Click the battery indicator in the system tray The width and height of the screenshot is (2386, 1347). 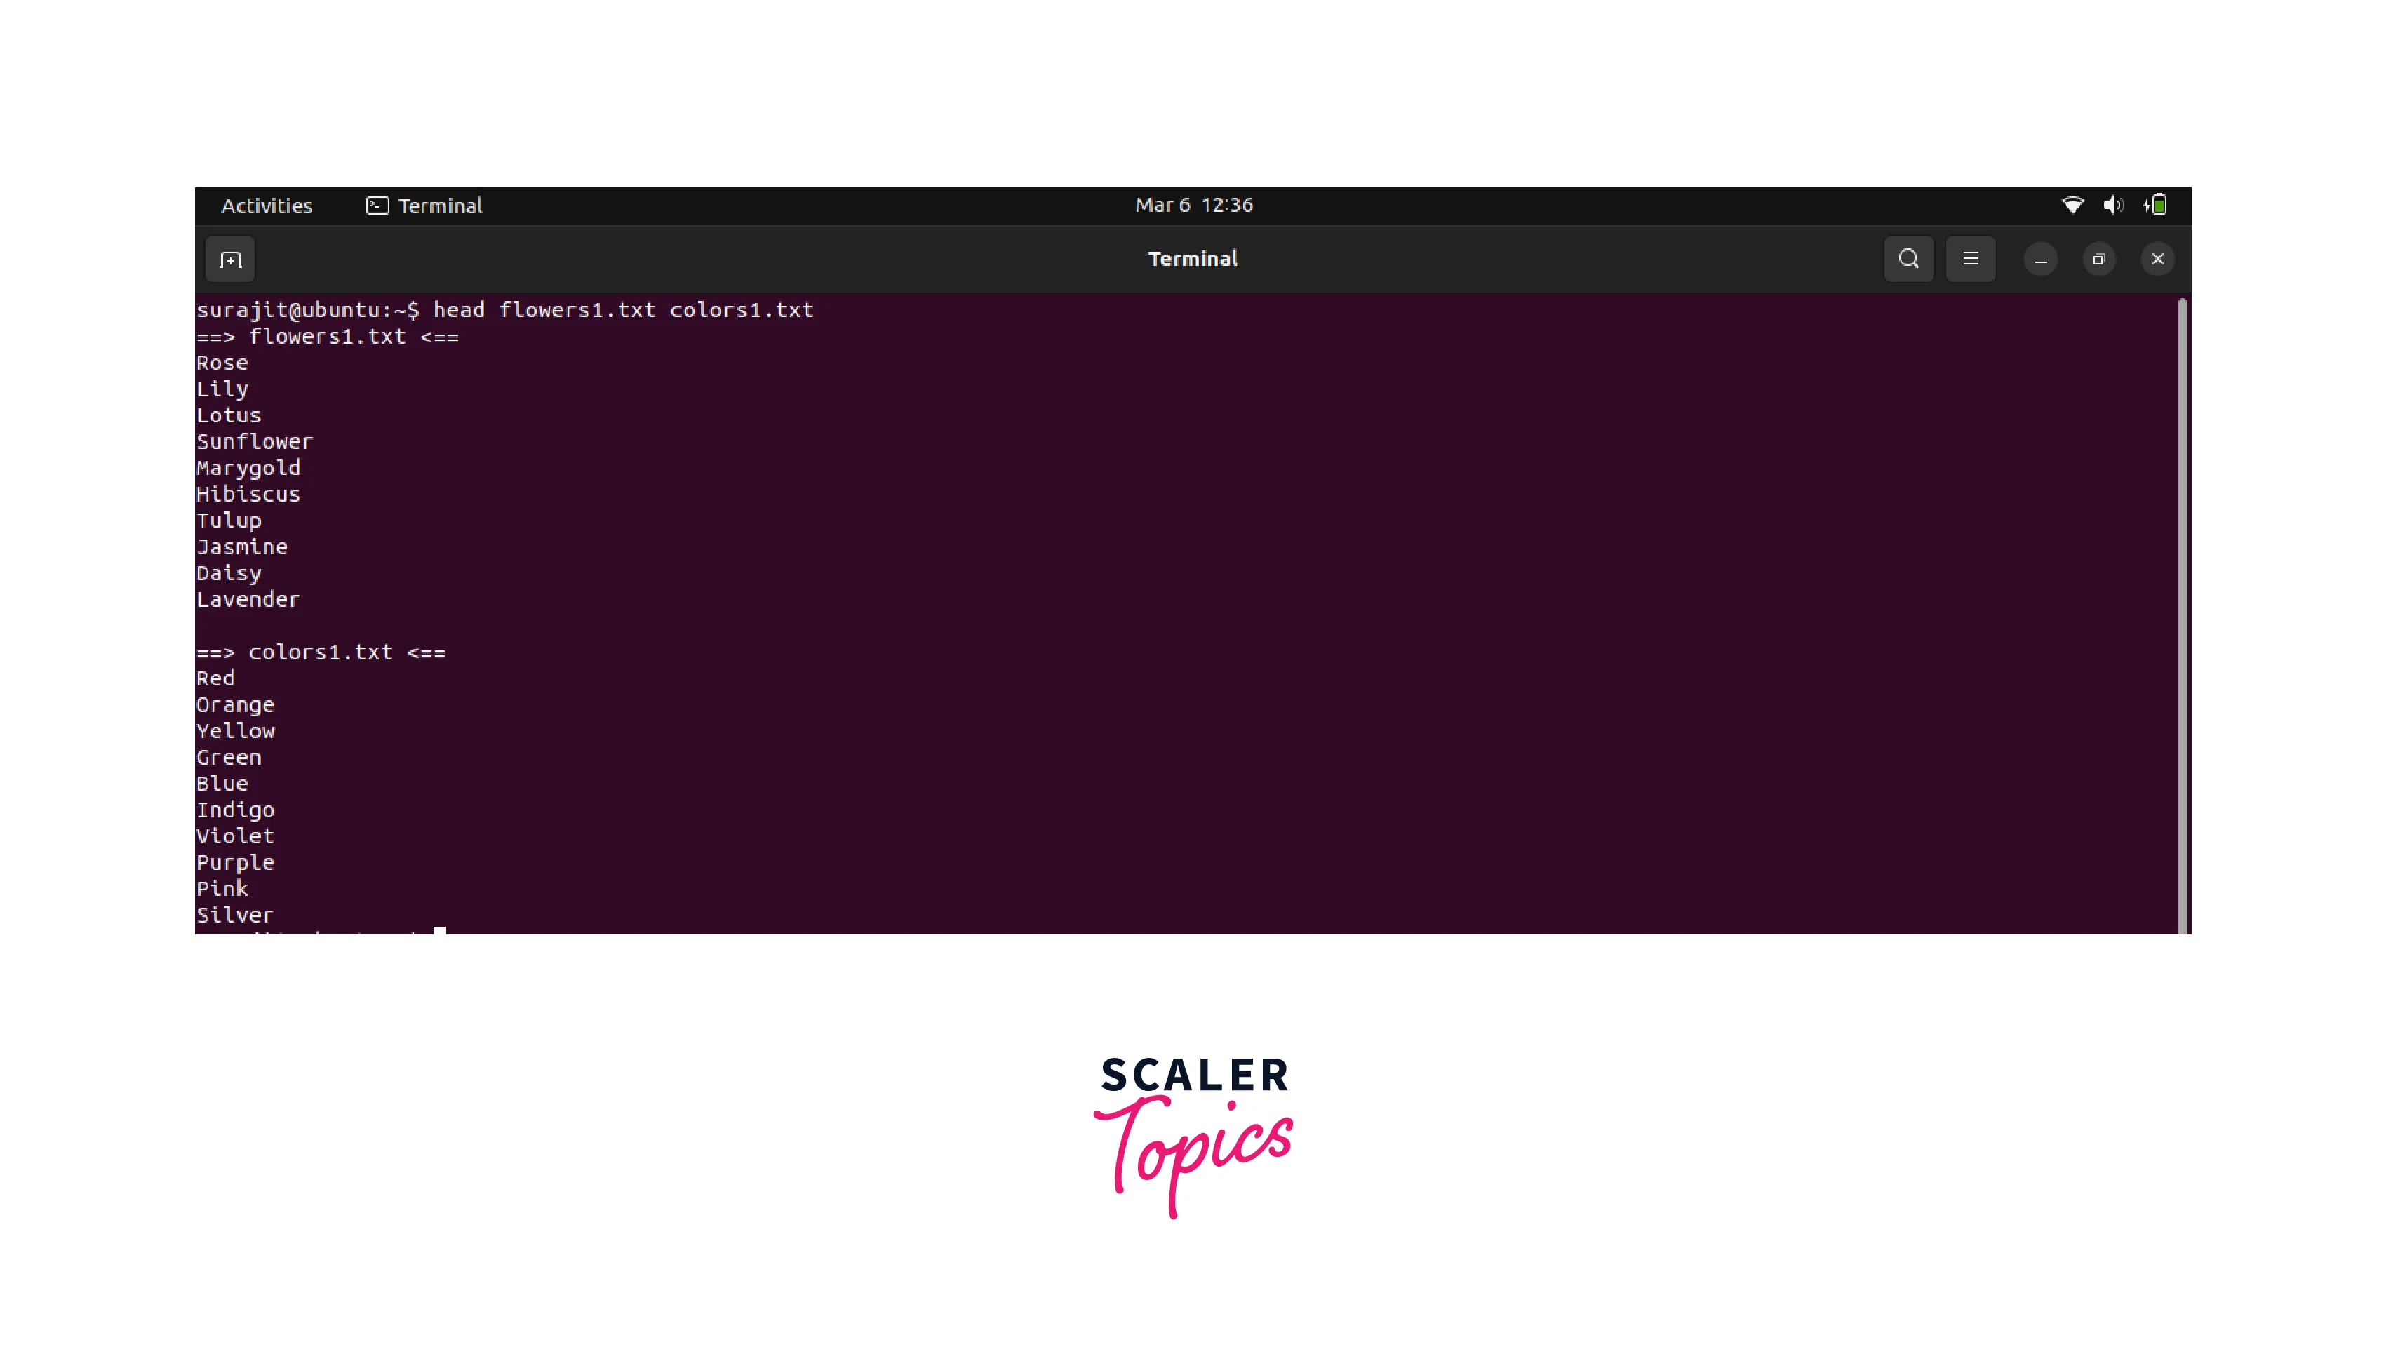2157,205
